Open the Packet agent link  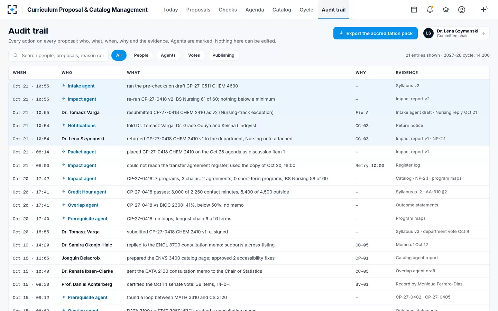click(x=82, y=152)
